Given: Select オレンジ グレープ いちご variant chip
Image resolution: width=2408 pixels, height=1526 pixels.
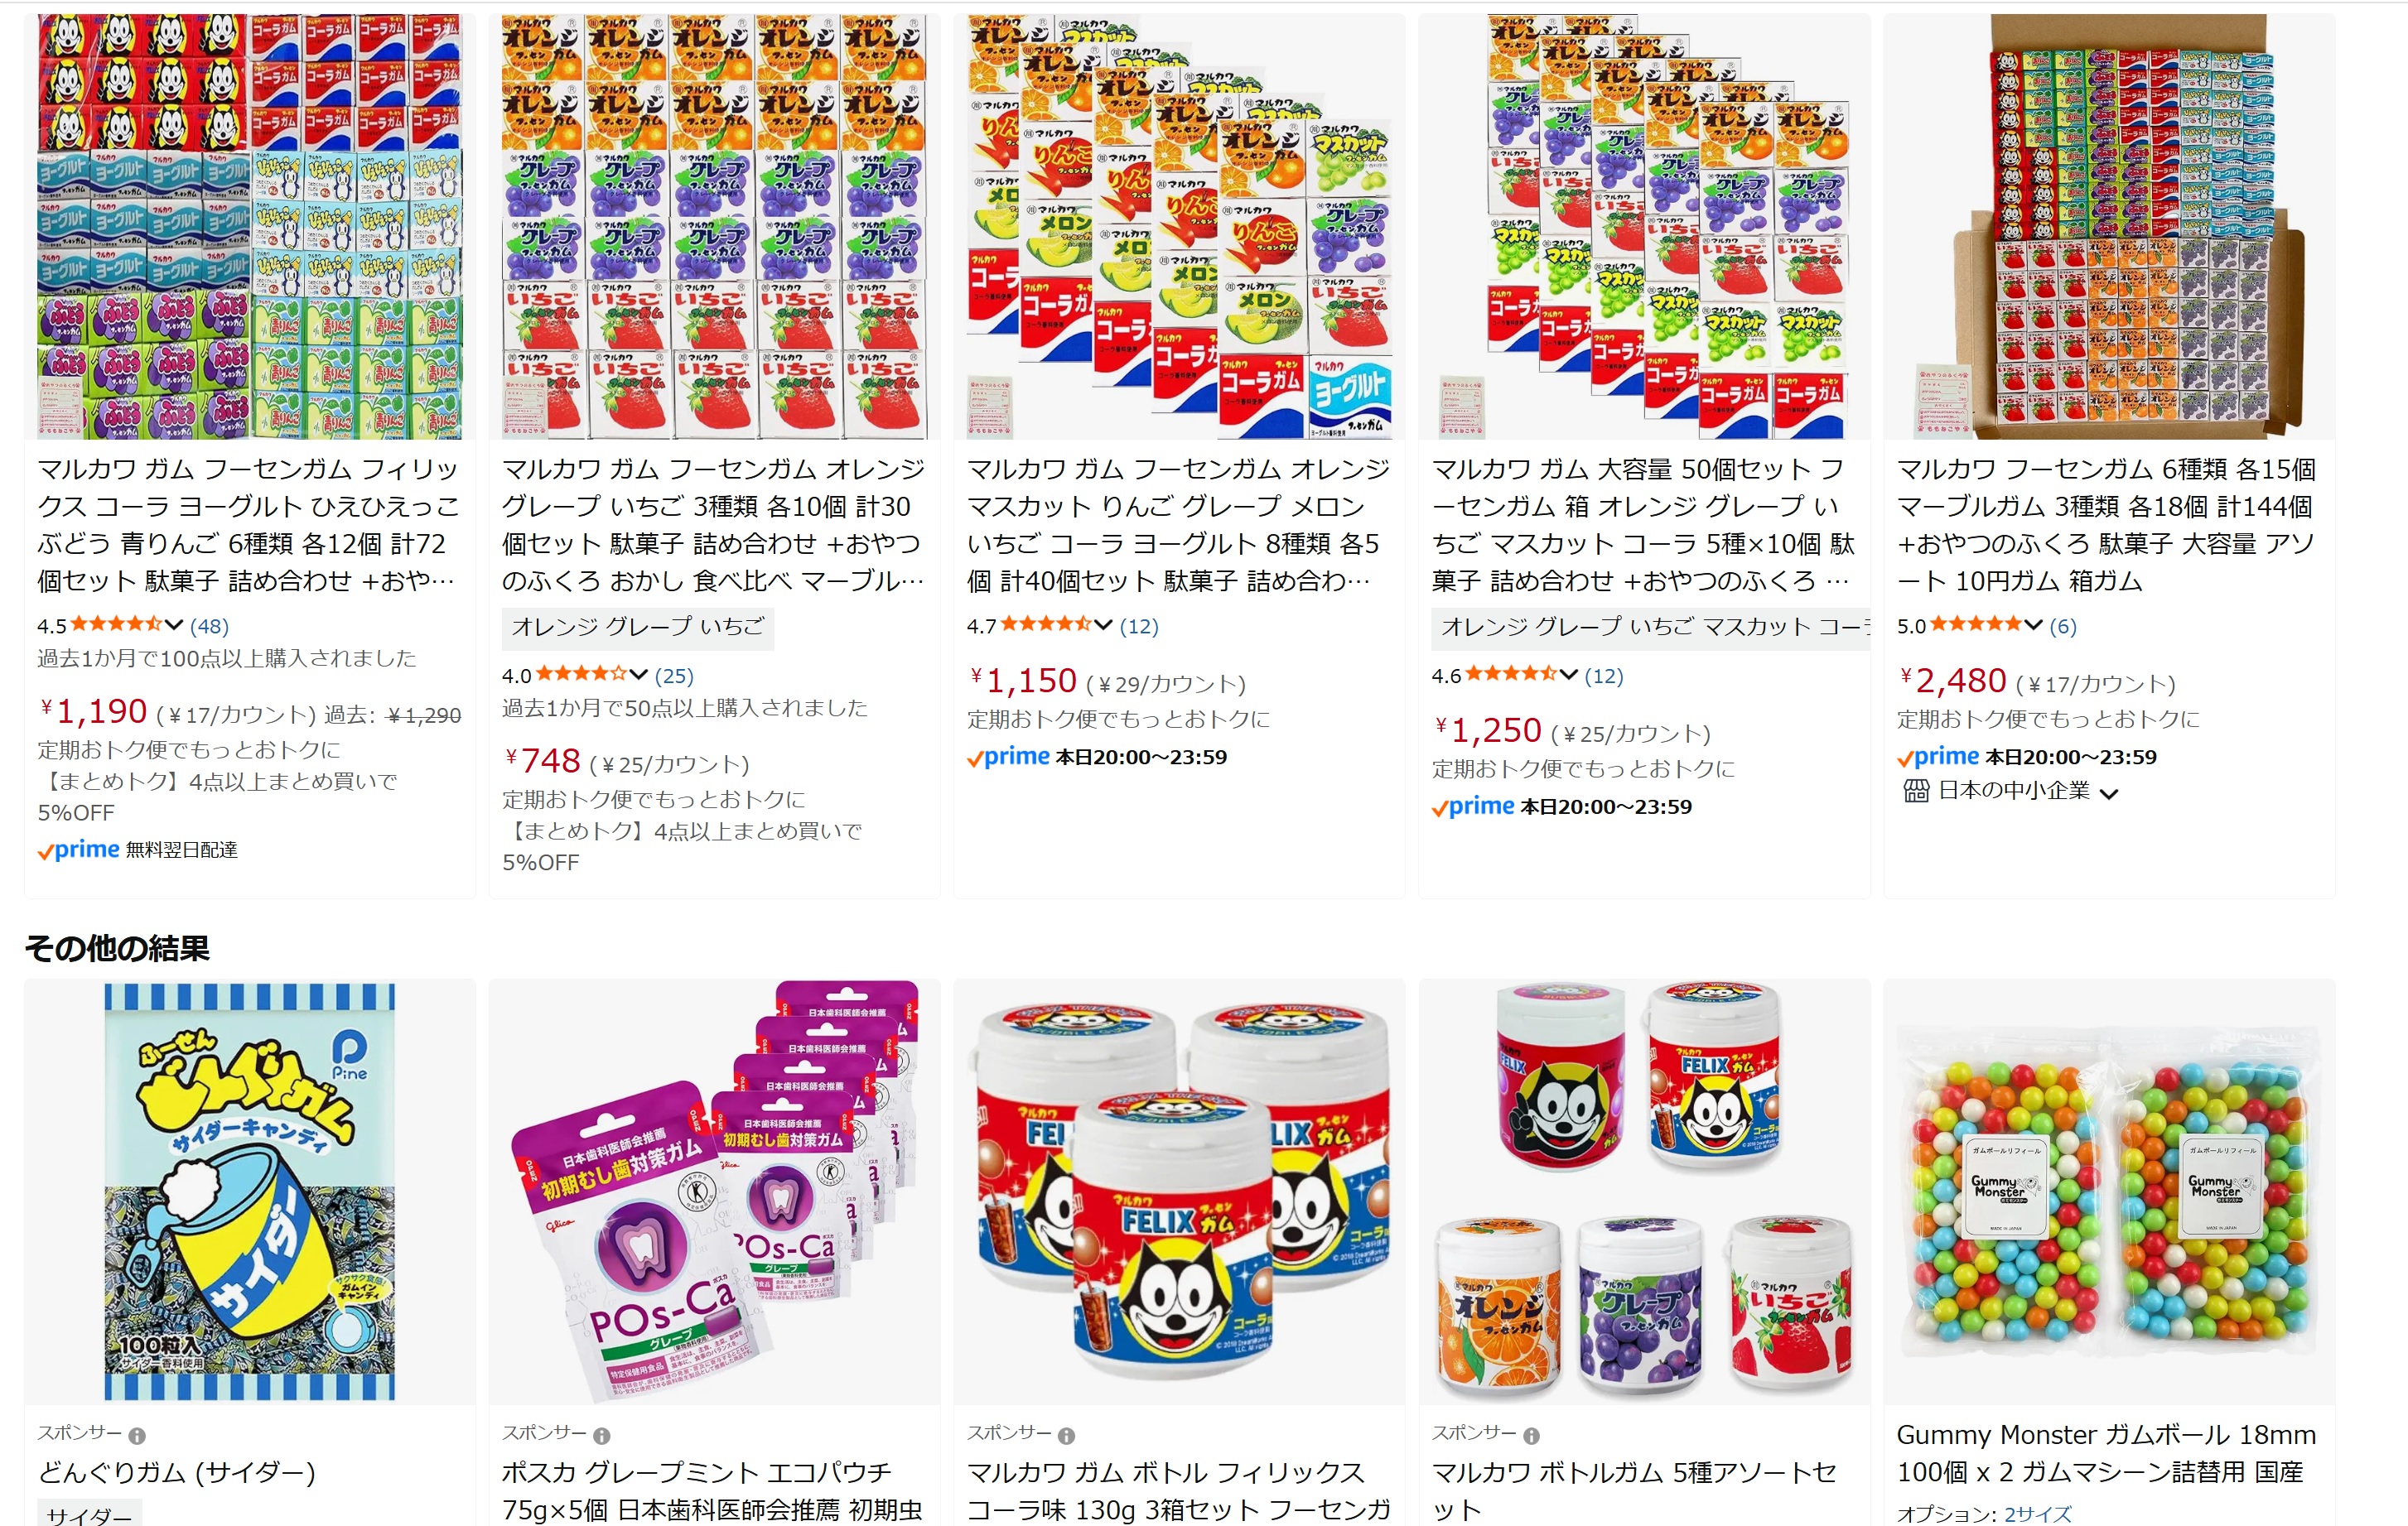Looking at the screenshot, I should pos(638,627).
